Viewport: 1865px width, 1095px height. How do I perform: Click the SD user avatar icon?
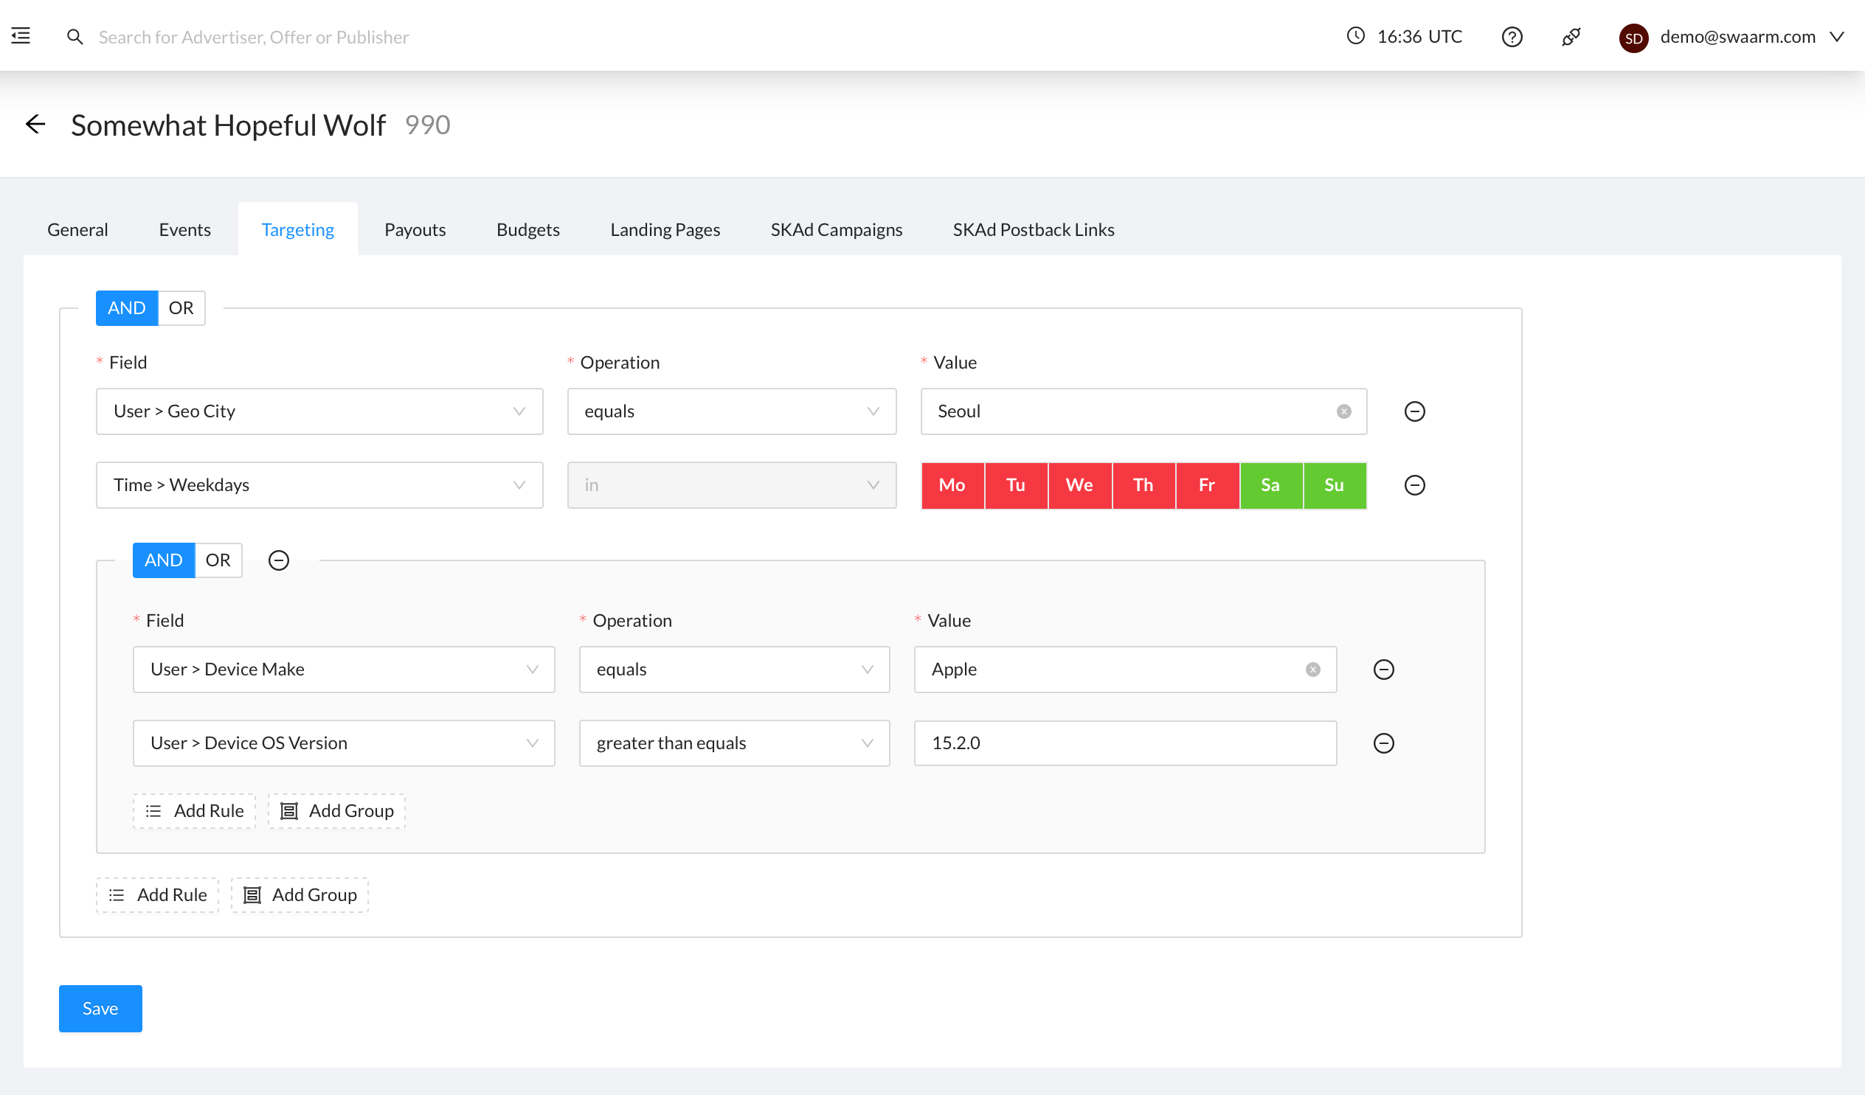(1633, 38)
